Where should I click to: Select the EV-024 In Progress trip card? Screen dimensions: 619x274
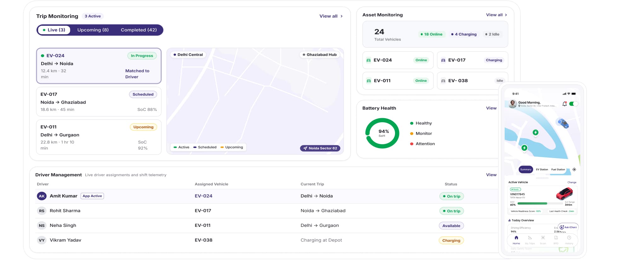pyautogui.click(x=99, y=66)
